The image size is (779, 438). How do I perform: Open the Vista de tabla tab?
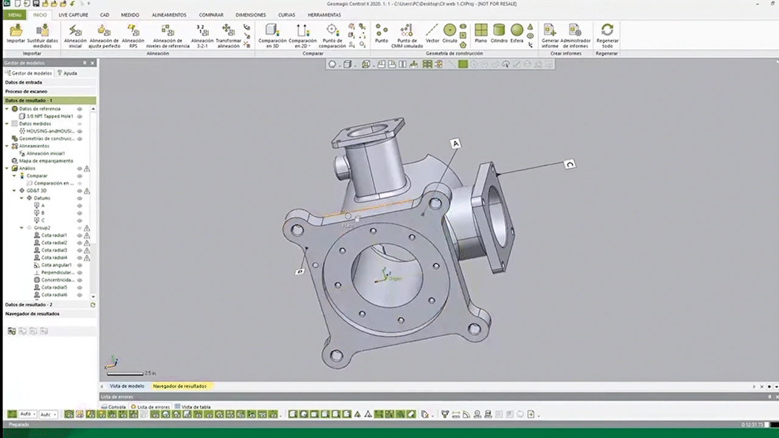pos(193,407)
